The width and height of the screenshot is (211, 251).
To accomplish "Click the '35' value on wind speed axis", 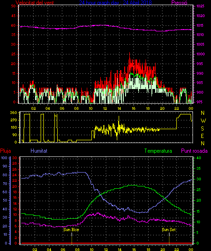I will tap(13, 35).
